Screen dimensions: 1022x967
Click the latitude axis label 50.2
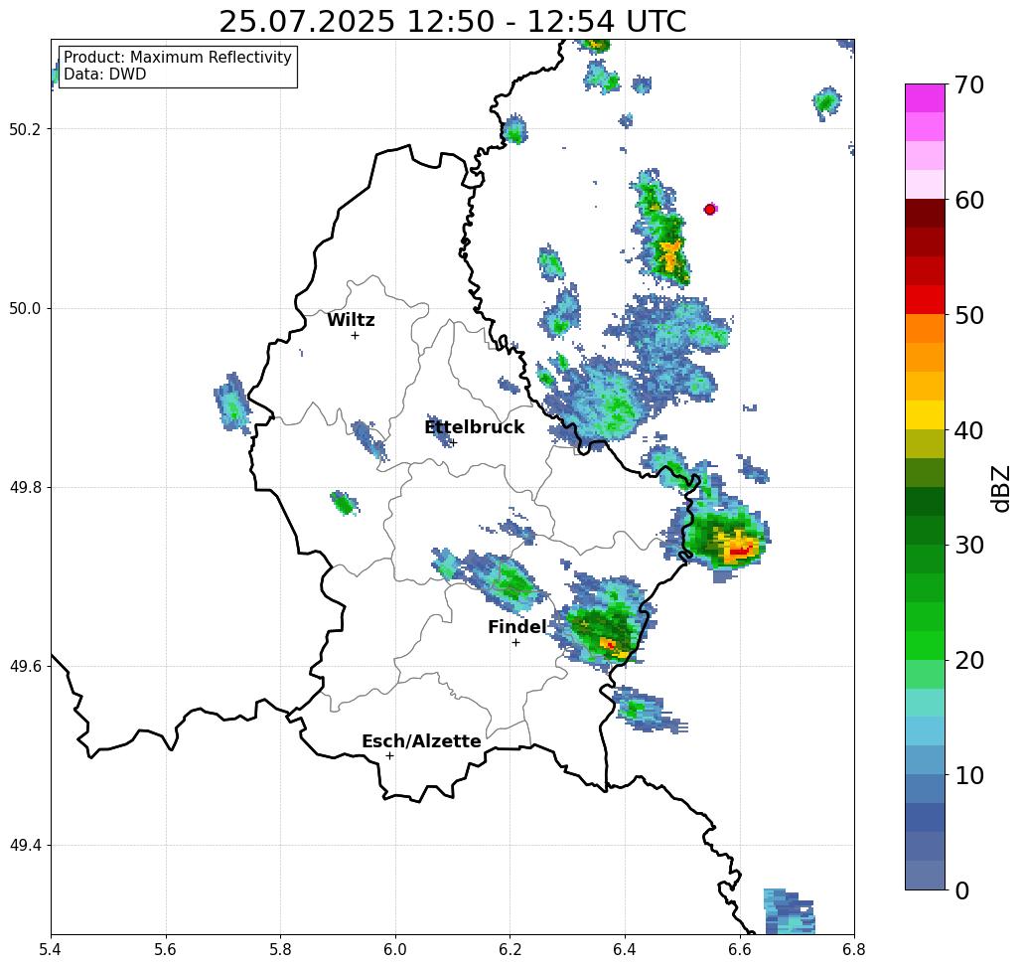(25, 129)
